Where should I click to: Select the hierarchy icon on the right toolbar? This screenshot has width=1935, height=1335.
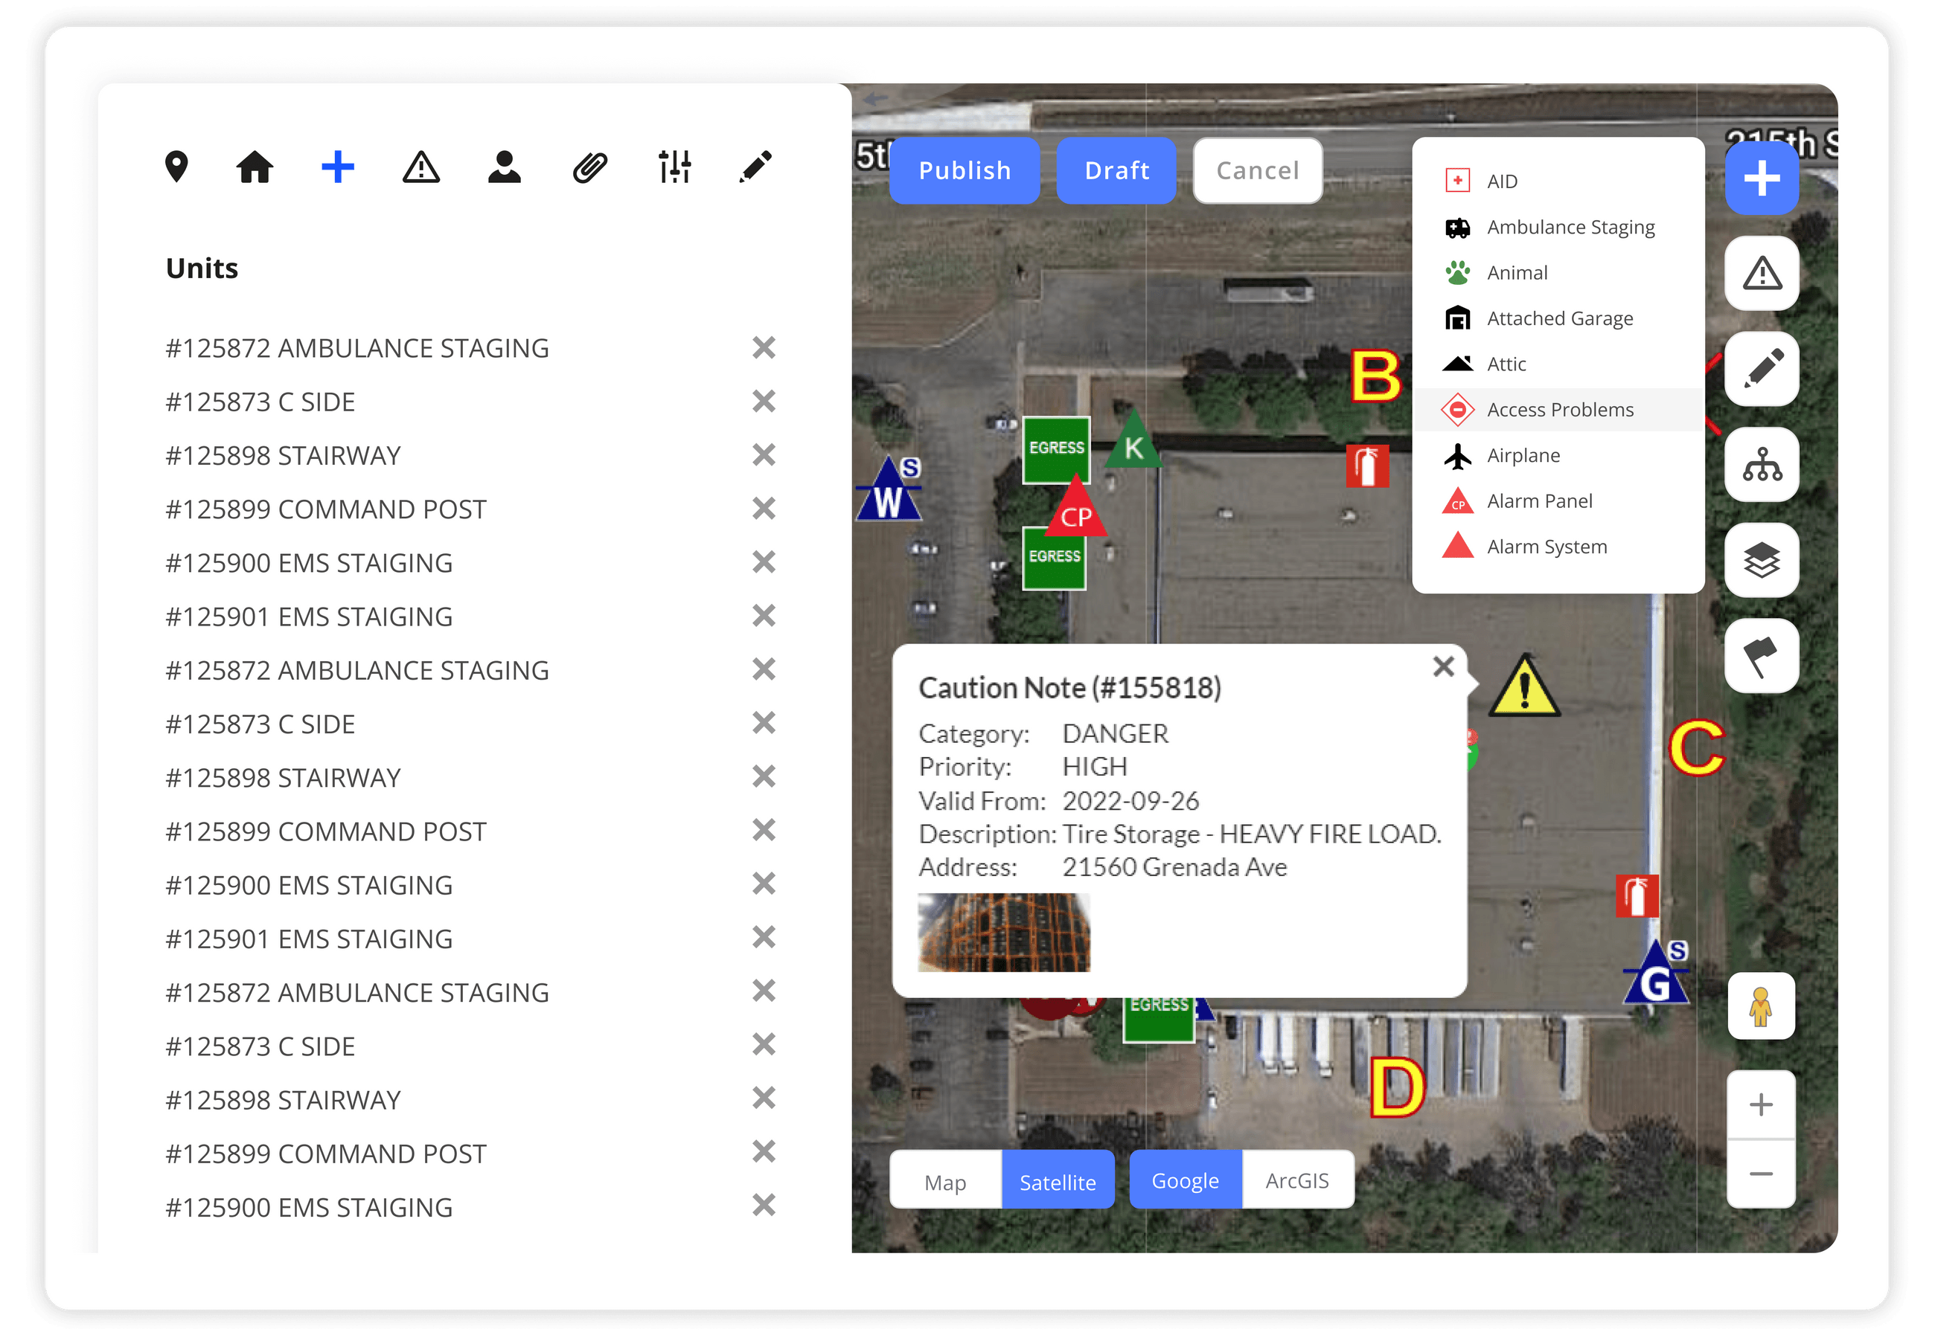(1762, 464)
